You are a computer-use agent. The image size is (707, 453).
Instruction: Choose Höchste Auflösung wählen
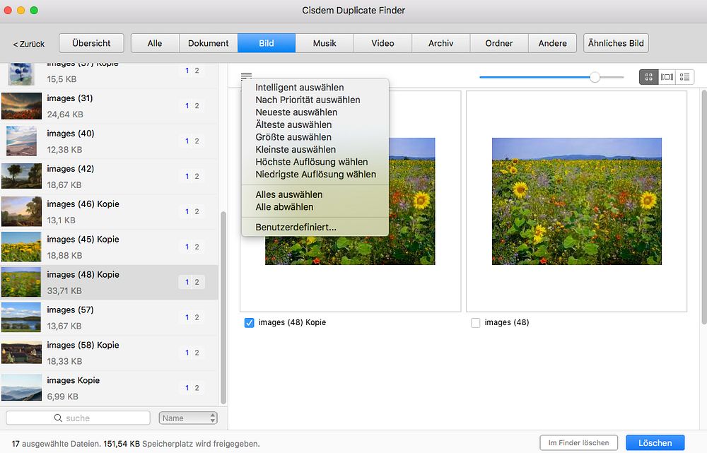point(312,162)
